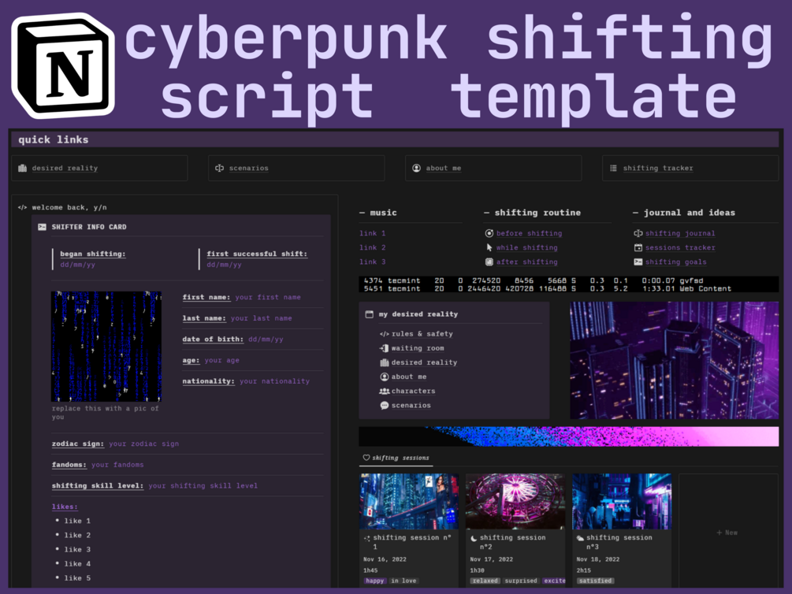The height and width of the screenshot is (594, 792).
Task: Open music link 2
Action: [x=372, y=247]
